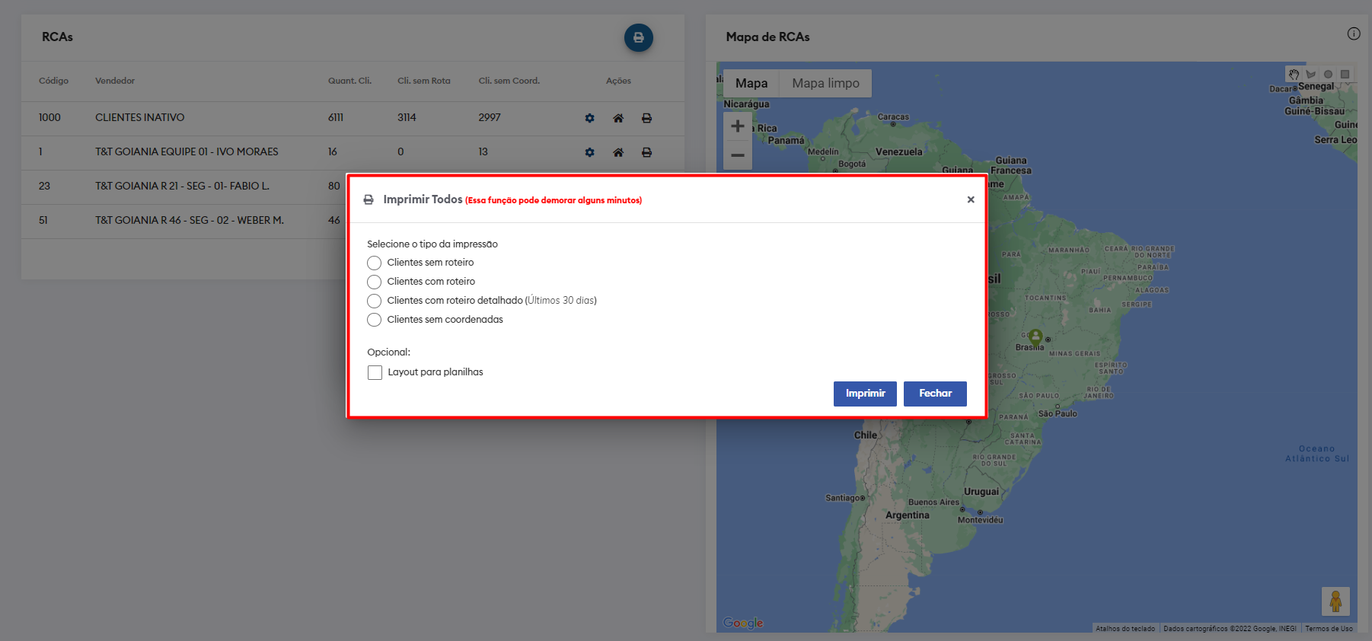Select the 'Clientes sem roteiro' radio option
The image size is (1372, 641).
[374, 263]
